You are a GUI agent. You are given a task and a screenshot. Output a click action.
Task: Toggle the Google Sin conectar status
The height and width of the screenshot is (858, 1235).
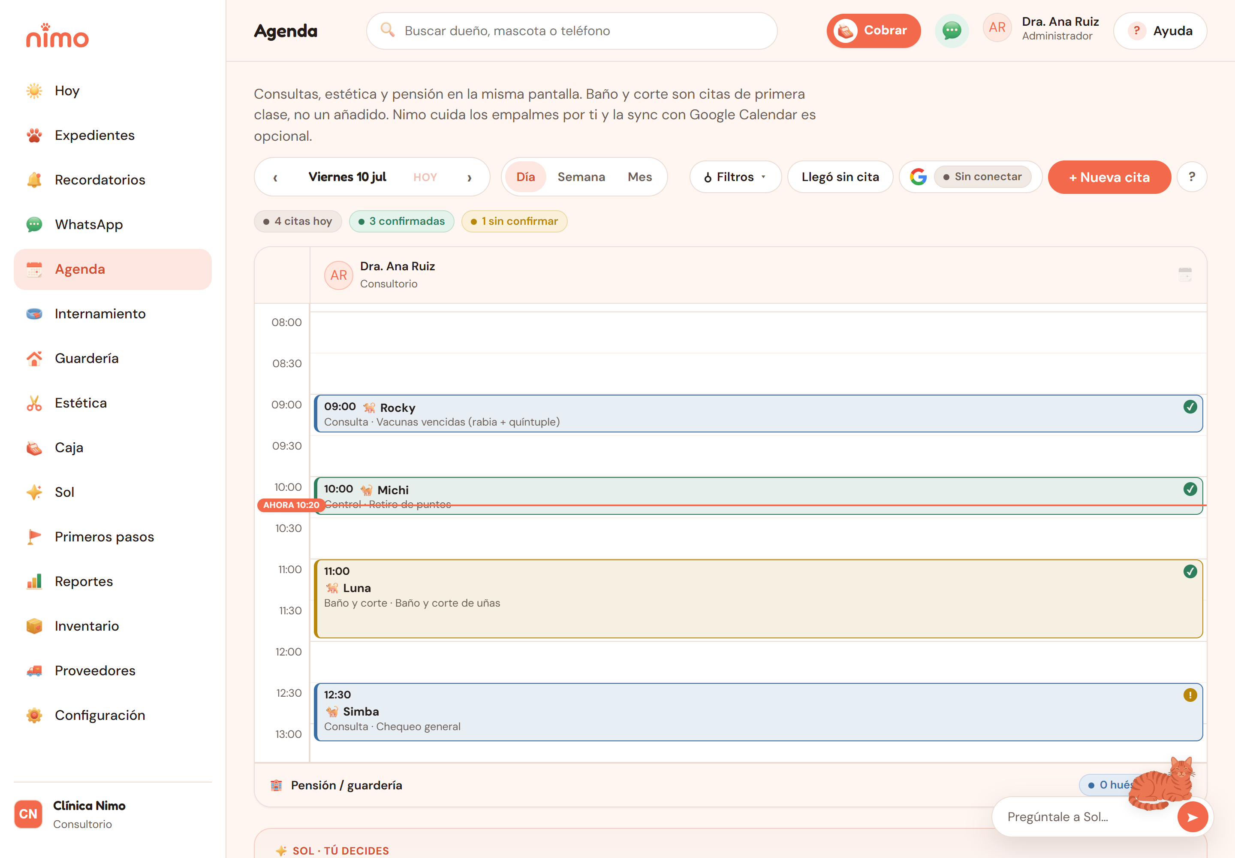click(982, 177)
